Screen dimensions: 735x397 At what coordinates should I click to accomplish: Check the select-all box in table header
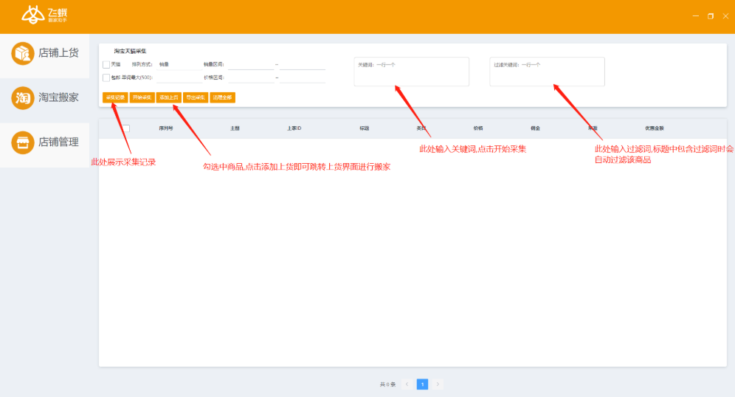(x=126, y=128)
